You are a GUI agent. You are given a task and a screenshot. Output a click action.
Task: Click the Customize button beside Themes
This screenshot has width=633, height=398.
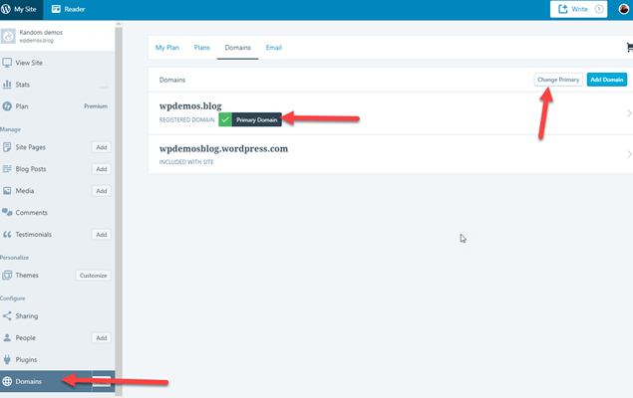point(94,276)
